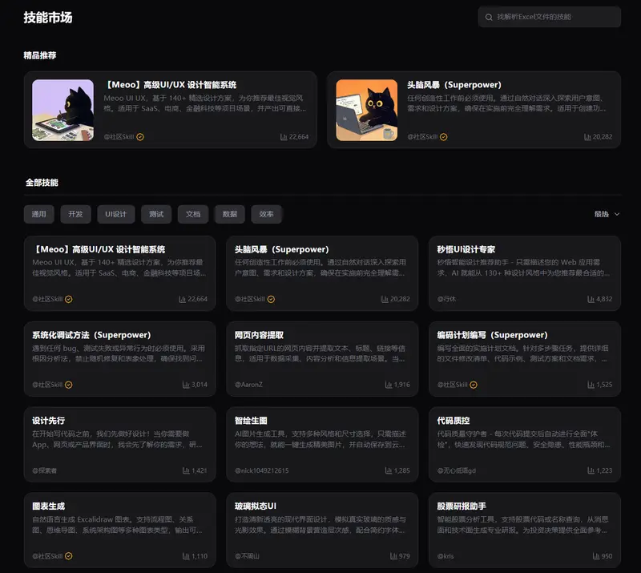Click author @行休 on 秒悟UI设计专家 card
The width and height of the screenshot is (641, 573).
pos(446,300)
